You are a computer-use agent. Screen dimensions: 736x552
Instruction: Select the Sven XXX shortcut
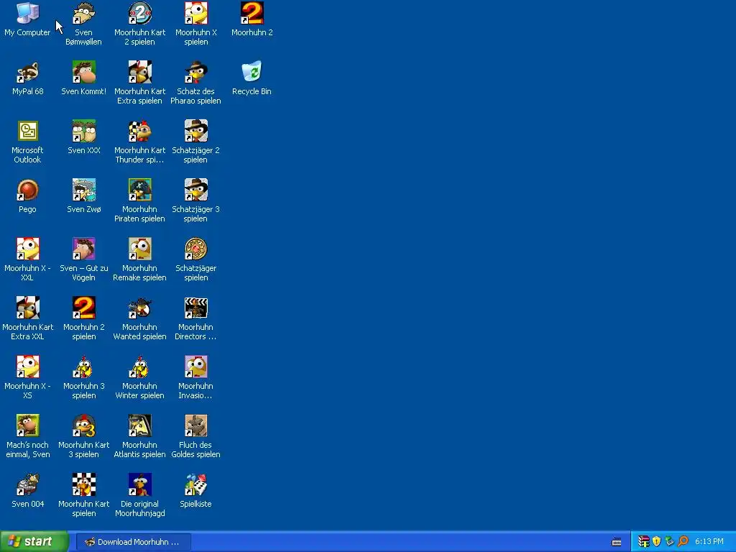click(x=84, y=131)
